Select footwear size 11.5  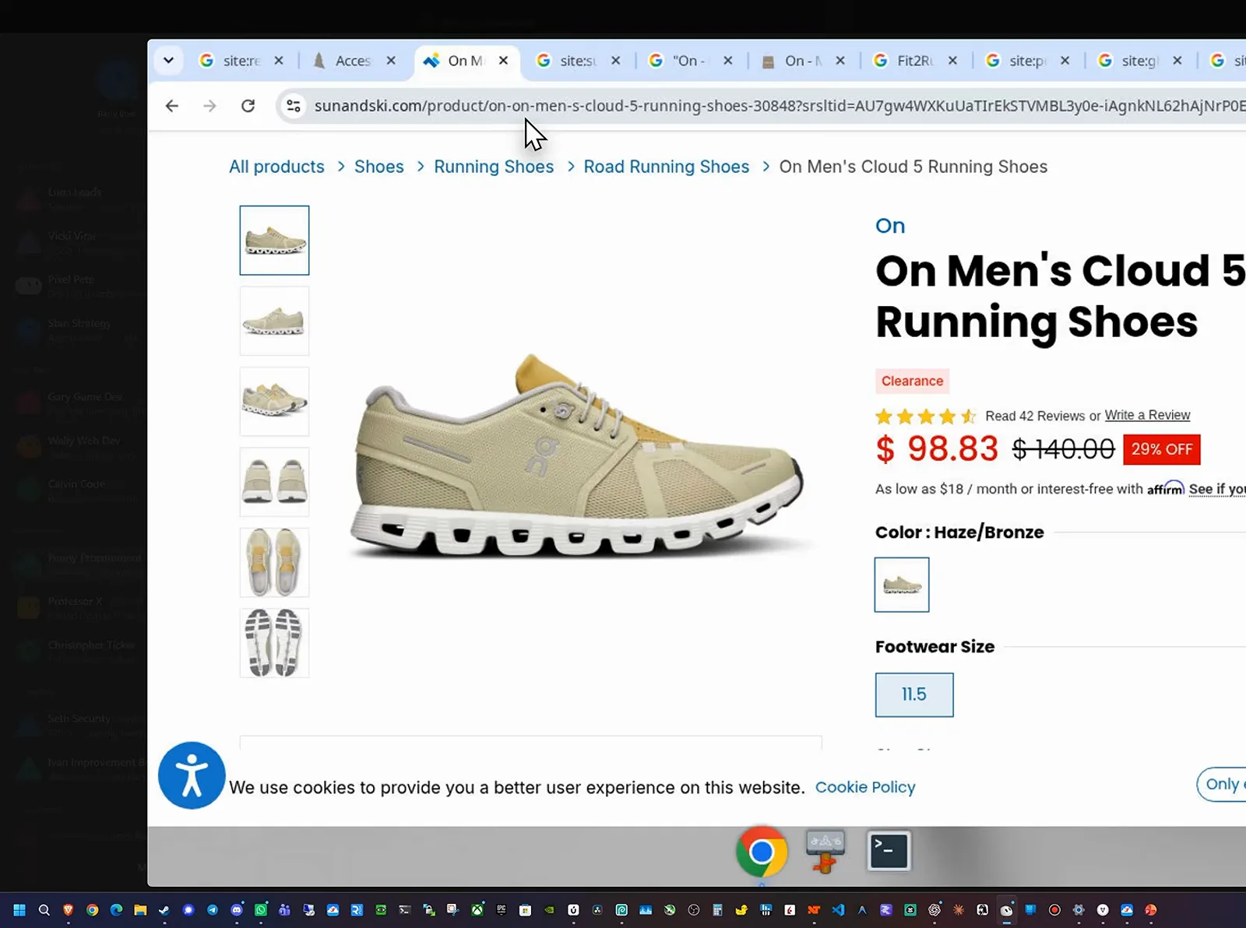click(914, 694)
